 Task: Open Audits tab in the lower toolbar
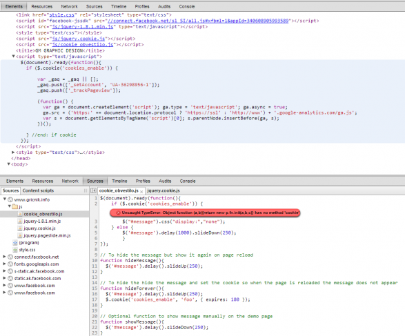165,181
